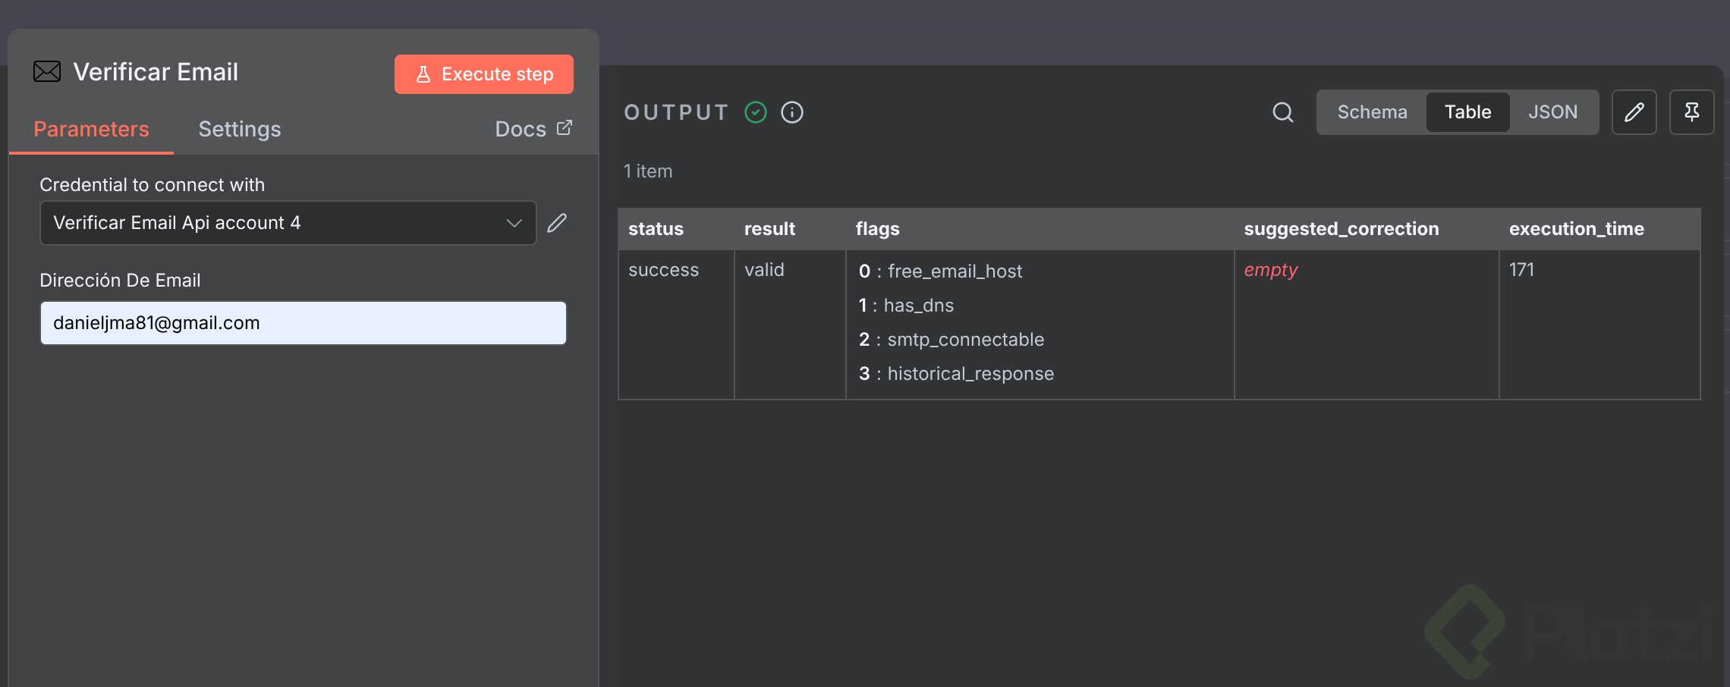
Task: Switch output view to Table
Action: (1467, 112)
